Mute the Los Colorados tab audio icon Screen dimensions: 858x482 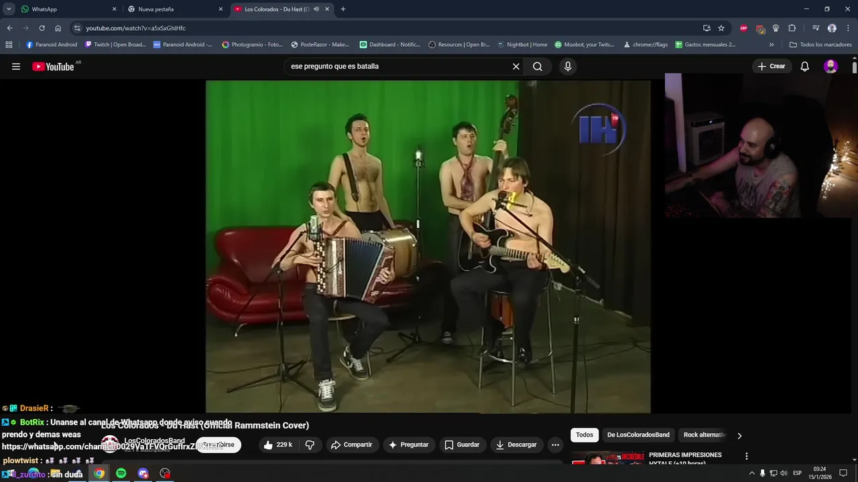point(316,9)
